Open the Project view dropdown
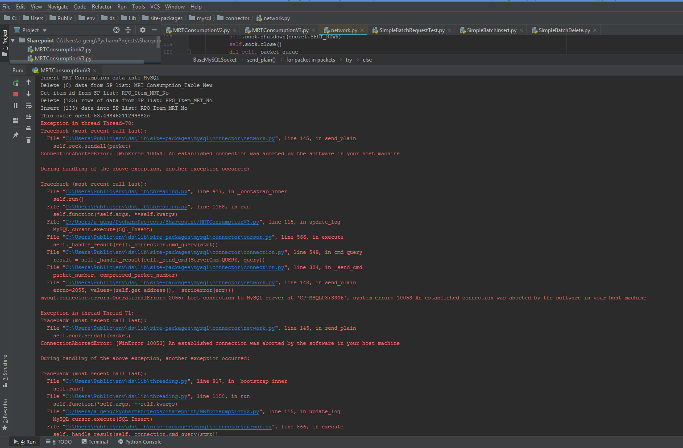Screen dimensions: 683x448 [x=44, y=30]
